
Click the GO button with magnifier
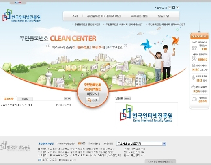click(x=93, y=100)
